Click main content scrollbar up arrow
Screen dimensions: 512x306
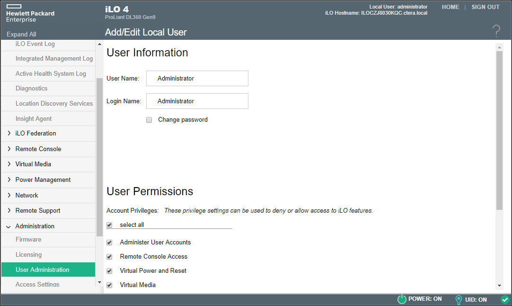499,47
